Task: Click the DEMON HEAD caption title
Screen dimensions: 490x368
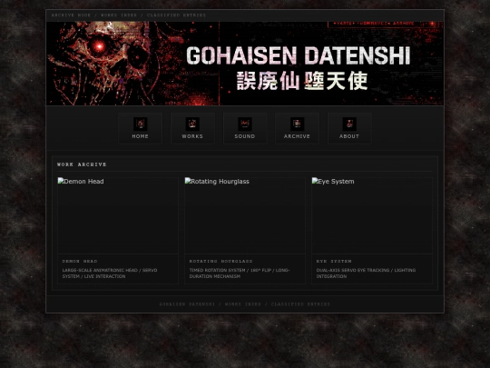Action: point(80,262)
